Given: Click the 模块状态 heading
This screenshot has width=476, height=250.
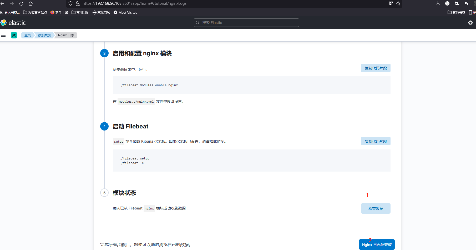Looking at the screenshot, I should [x=124, y=193].
